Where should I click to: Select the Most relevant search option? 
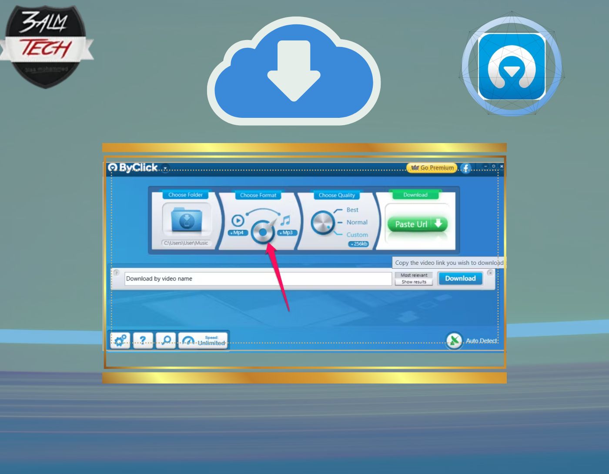tap(414, 275)
